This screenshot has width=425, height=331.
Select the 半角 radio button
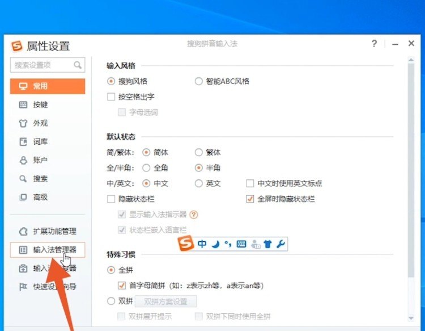[x=199, y=168]
